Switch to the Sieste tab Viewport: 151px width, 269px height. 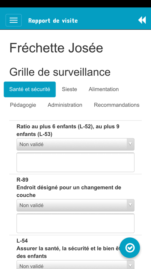click(69, 89)
